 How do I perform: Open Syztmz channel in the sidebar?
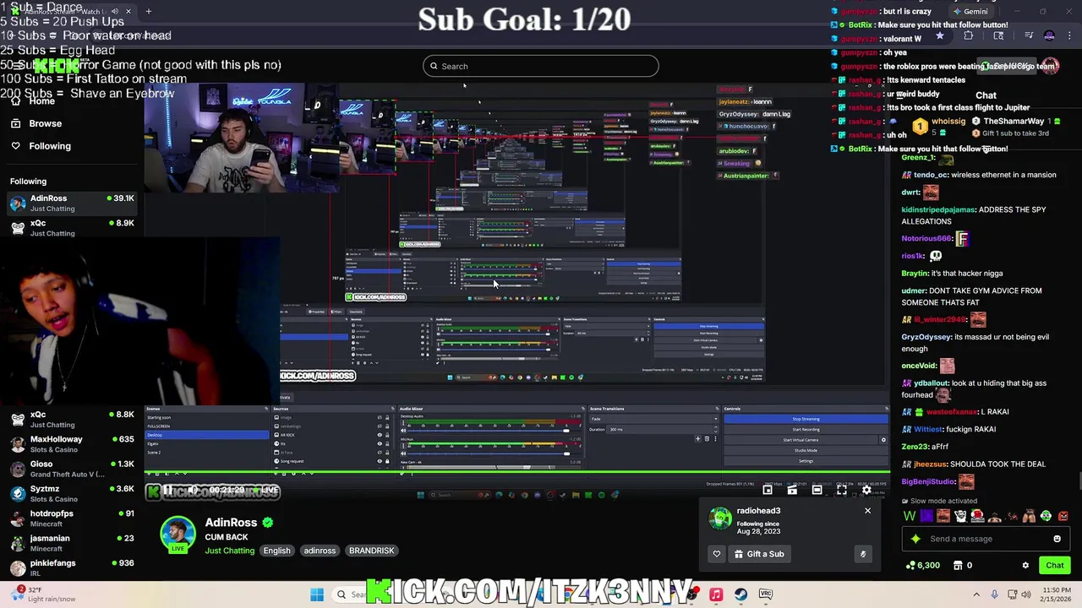72,493
